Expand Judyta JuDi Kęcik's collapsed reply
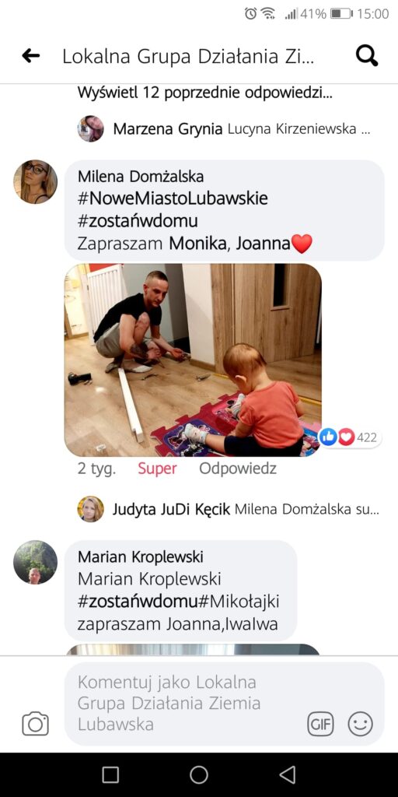The image size is (398, 797). (x=228, y=509)
